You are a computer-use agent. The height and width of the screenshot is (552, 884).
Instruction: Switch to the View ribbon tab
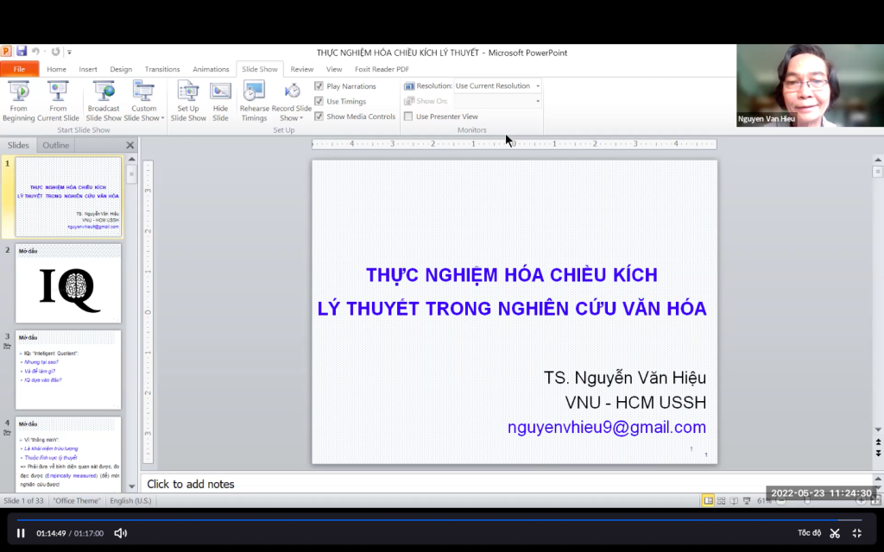[x=334, y=69]
